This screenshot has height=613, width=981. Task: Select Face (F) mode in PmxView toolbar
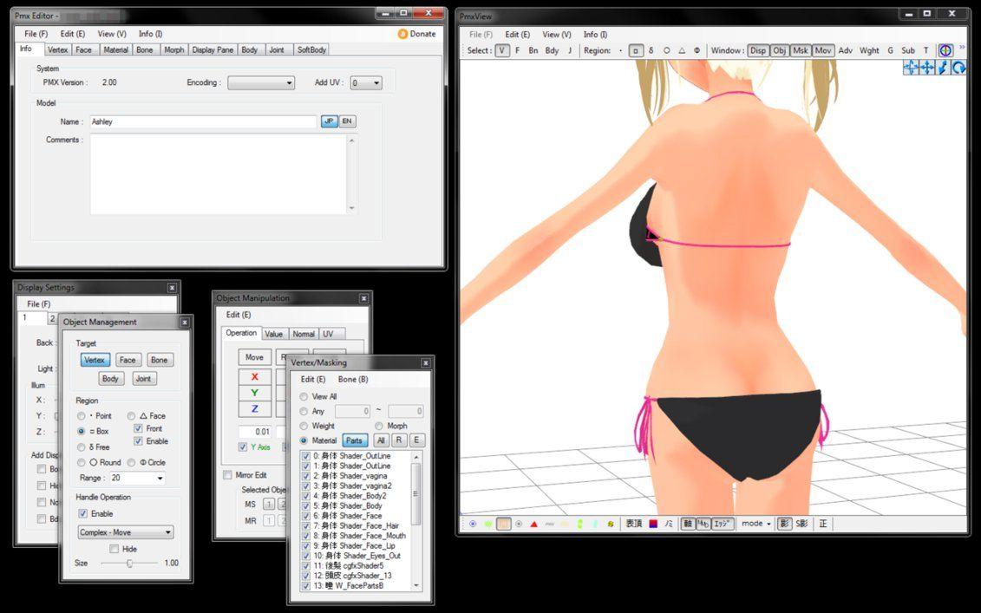[x=518, y=50]
